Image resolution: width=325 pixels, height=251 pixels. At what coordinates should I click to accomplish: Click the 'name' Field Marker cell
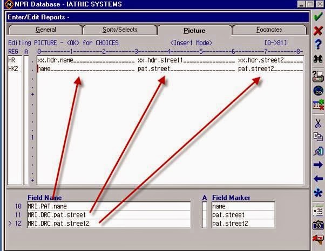243,206
